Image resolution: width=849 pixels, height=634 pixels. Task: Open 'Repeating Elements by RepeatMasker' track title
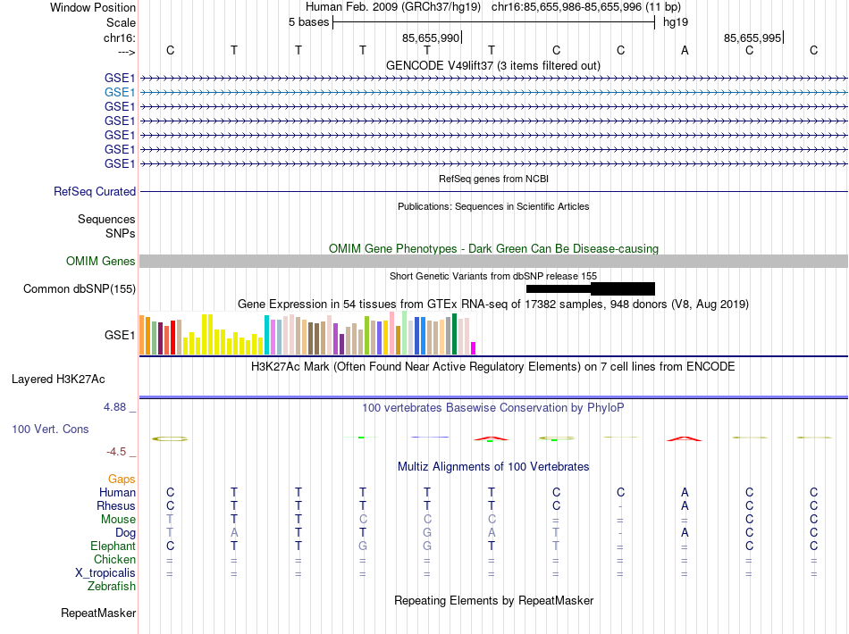(493, 600)
